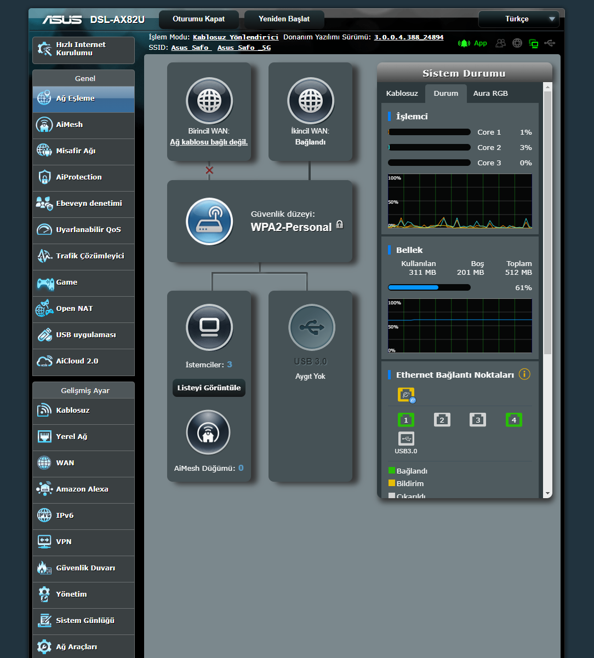
Task: Click the Sistem Durumu scrollbar up arrow
Action: [x=547, y=86]
